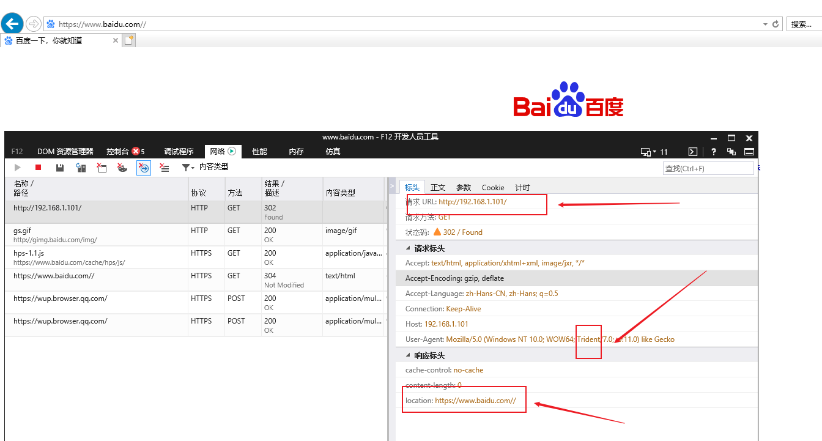Export captured traffic with save icon
Image resolution: width=822 pixels, height=441 pixels.
(59, 168)
